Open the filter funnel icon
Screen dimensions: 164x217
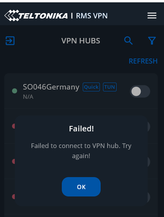152,41
